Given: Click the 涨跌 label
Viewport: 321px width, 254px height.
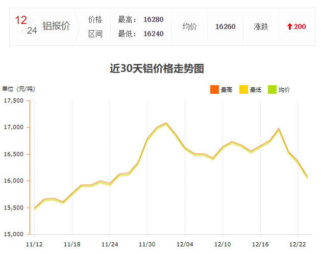Looking at the screenshot, I should (261, 27).
